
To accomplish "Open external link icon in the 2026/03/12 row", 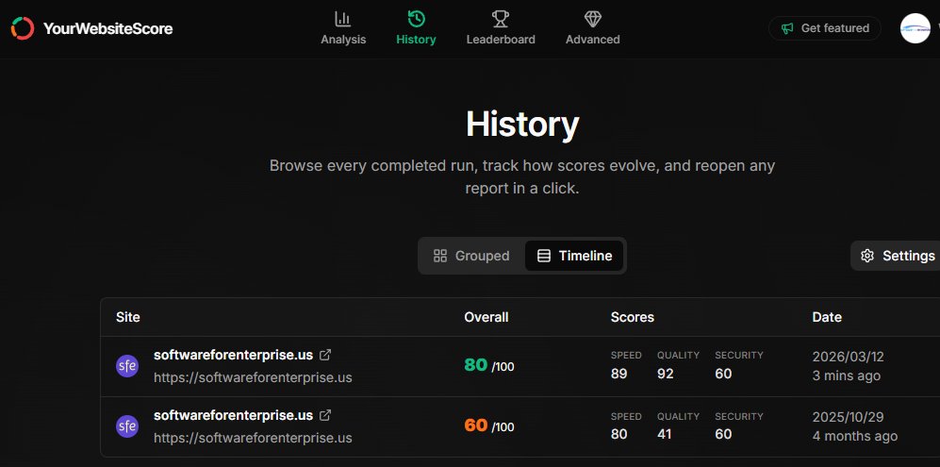I will (x=325, y=355).
